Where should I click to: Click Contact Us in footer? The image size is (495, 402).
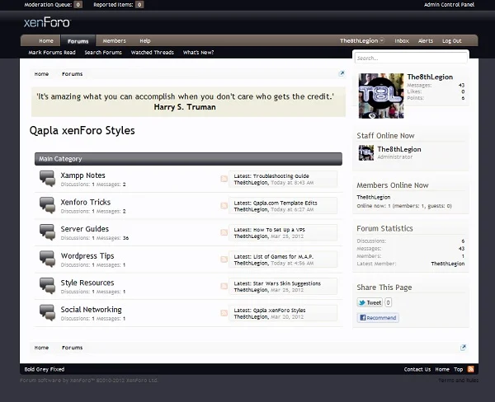coord(417,369)
